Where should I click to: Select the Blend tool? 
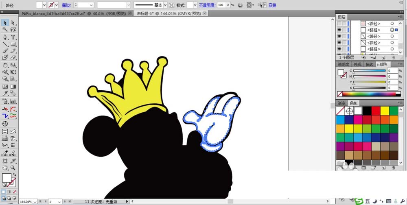13,93
